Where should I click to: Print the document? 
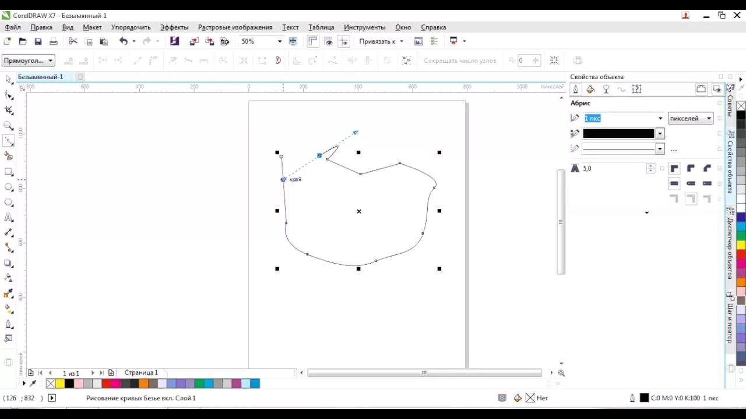tap(53, 41)
